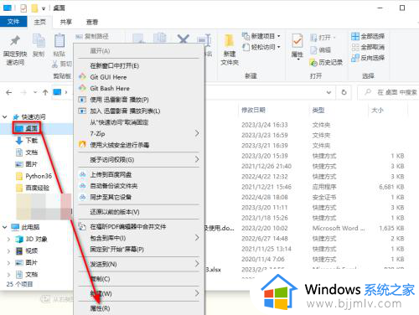
Task: Click the Copy path button
Action: (x=92, y=36)
